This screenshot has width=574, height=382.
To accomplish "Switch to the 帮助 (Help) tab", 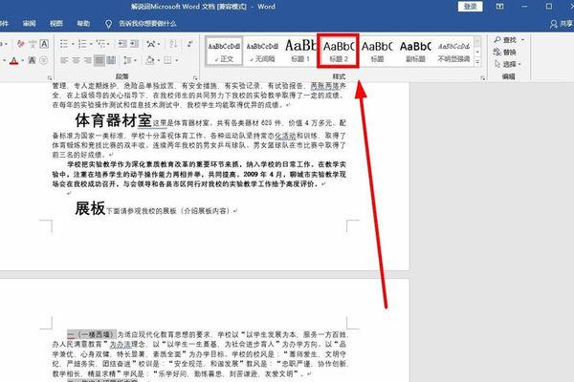I will coord(83,24).
